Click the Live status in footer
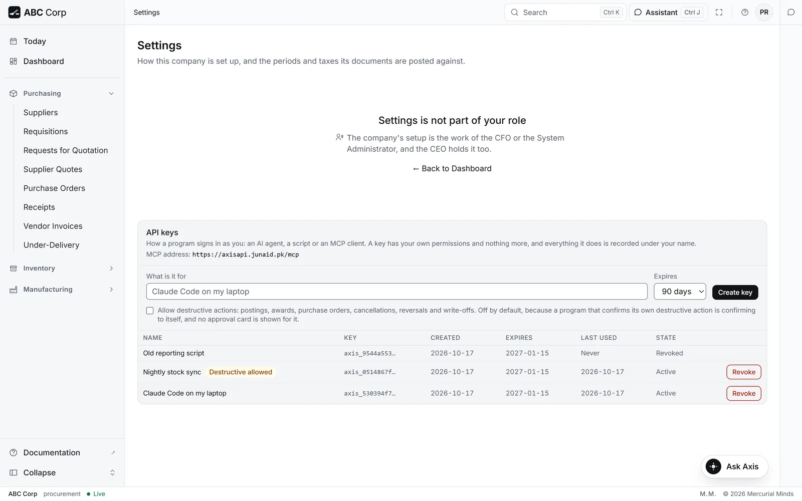 coord(96,494)
